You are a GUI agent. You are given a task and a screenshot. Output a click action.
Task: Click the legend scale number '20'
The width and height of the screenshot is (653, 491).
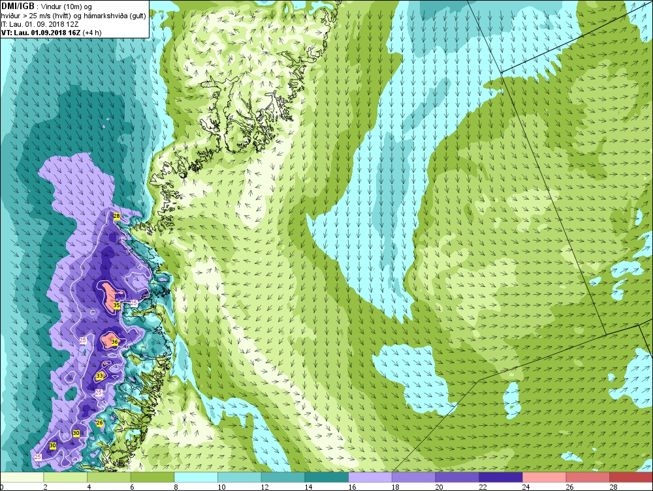pyautogui.click(x=439, y=487)
